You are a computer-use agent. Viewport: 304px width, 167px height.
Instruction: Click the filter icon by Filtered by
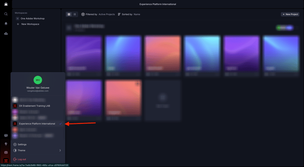(x=83, y=14)
